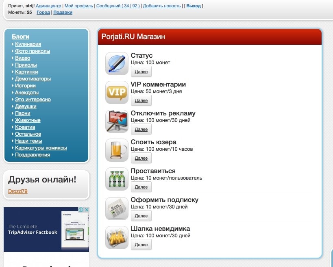Click the beer mug Споить юзера icon

pos(117,150)
